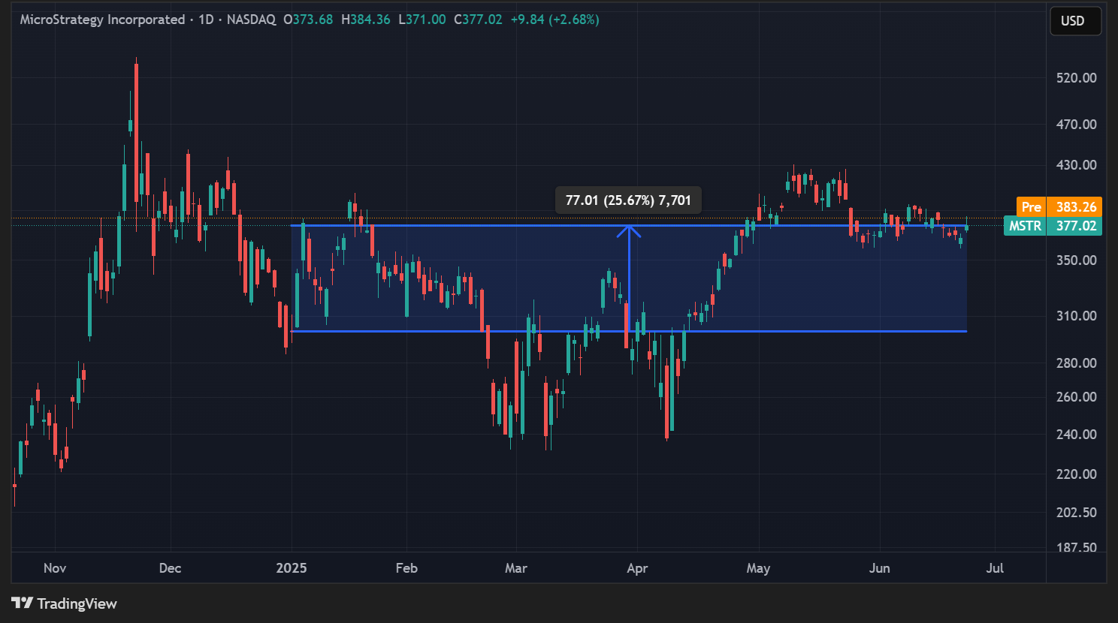This screenshot has width=1118, height=623.
Task: Click the Nov label on time axis
Action: click(55, 568)
